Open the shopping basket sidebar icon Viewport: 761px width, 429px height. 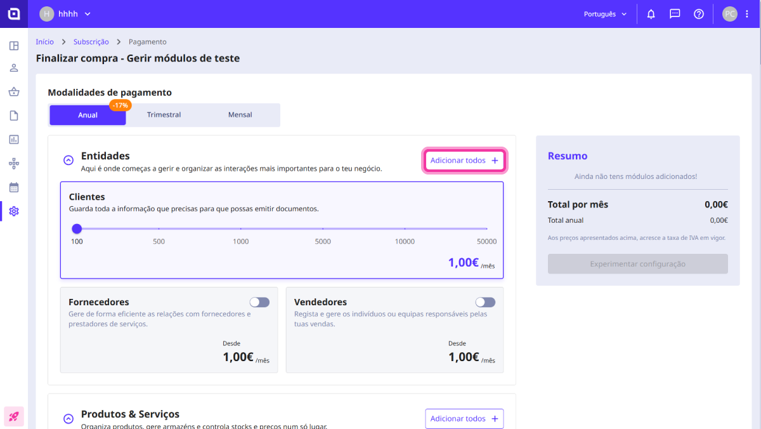point(14,92)
